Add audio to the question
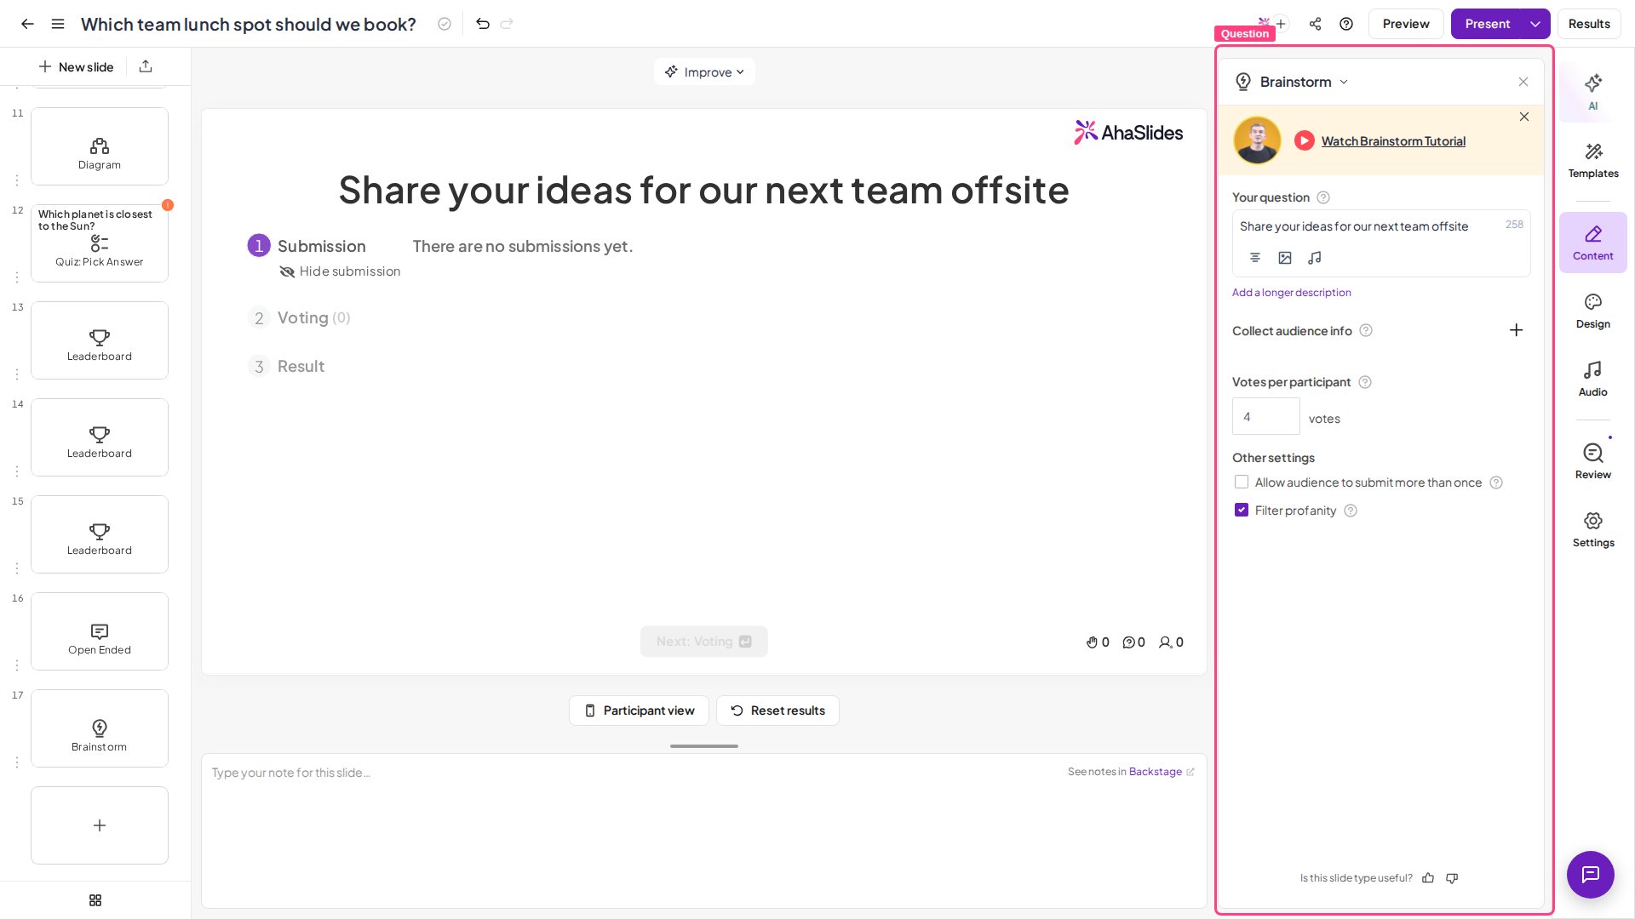 1315,258
